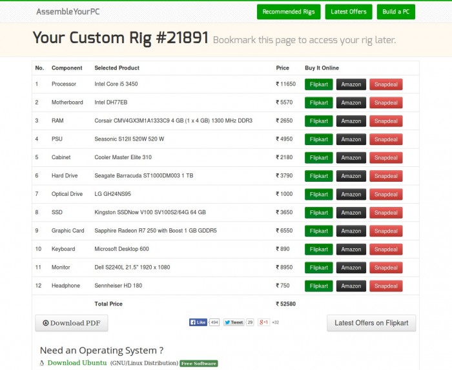This screenshot has width=452, height=370.
Task: Buy the Graphic Card on Snapdeal
Action: (x=386, y=231)
